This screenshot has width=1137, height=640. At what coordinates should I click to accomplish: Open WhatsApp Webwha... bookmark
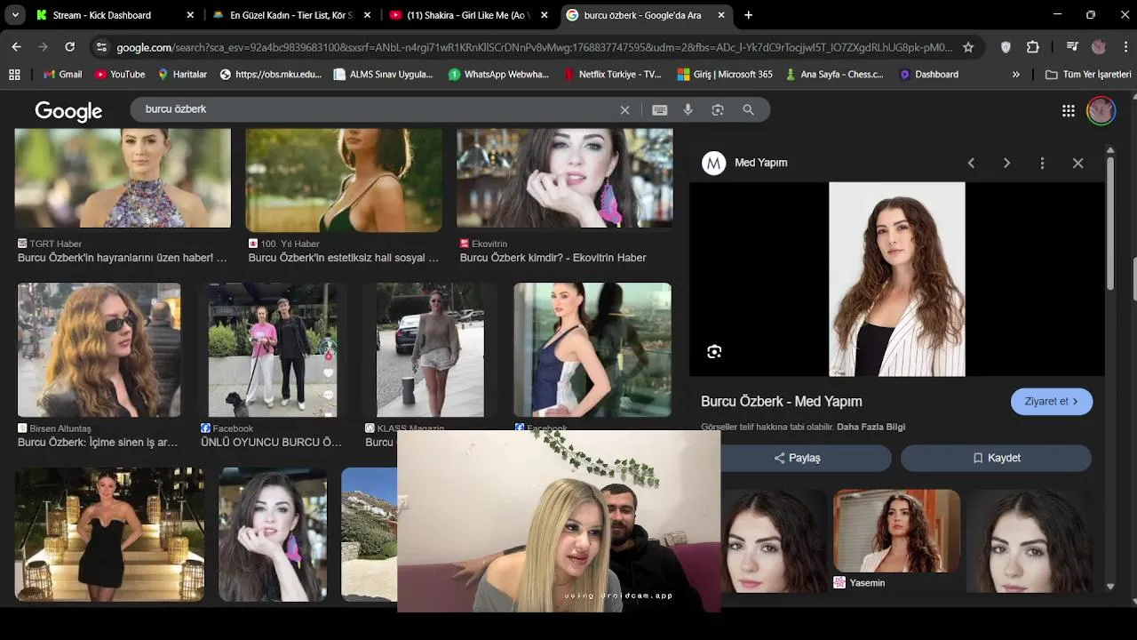coord(498,75)
